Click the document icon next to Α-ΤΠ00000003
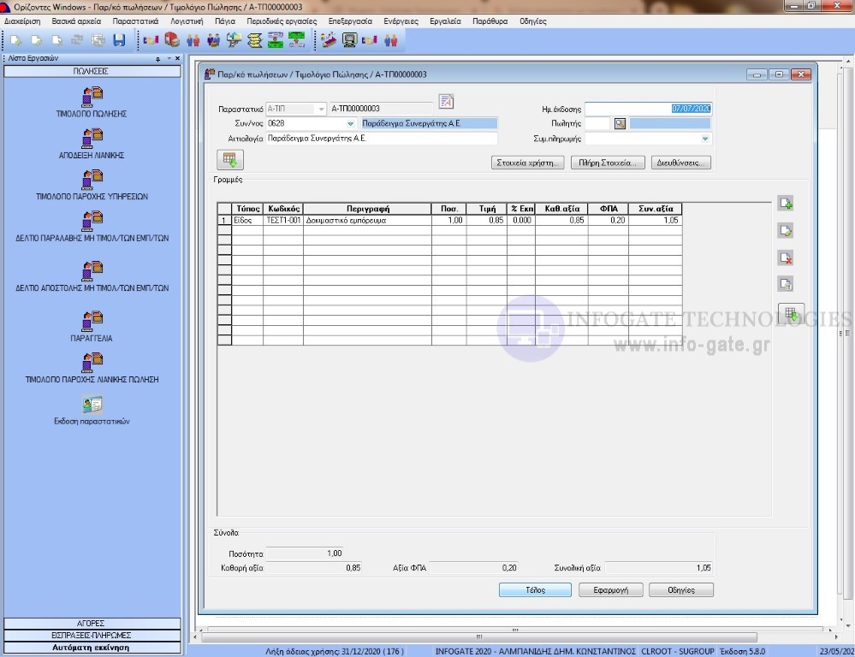855x657 pixels. [x=446, y=102]
